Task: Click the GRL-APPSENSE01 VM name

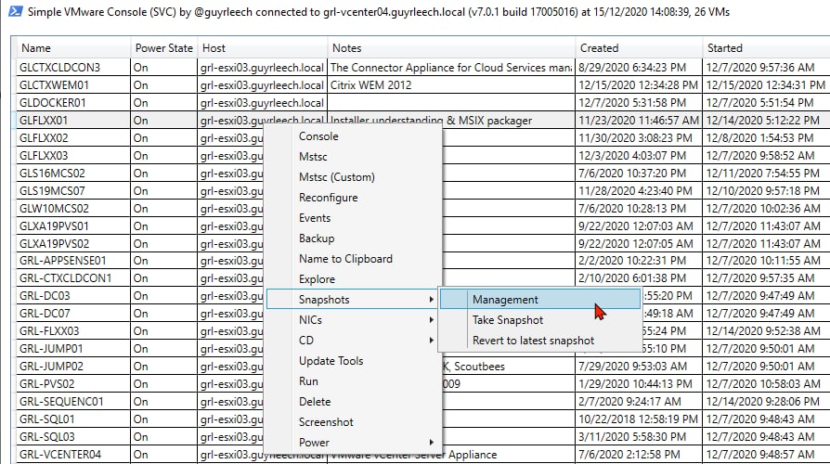Action: click(x=62, y=261)
